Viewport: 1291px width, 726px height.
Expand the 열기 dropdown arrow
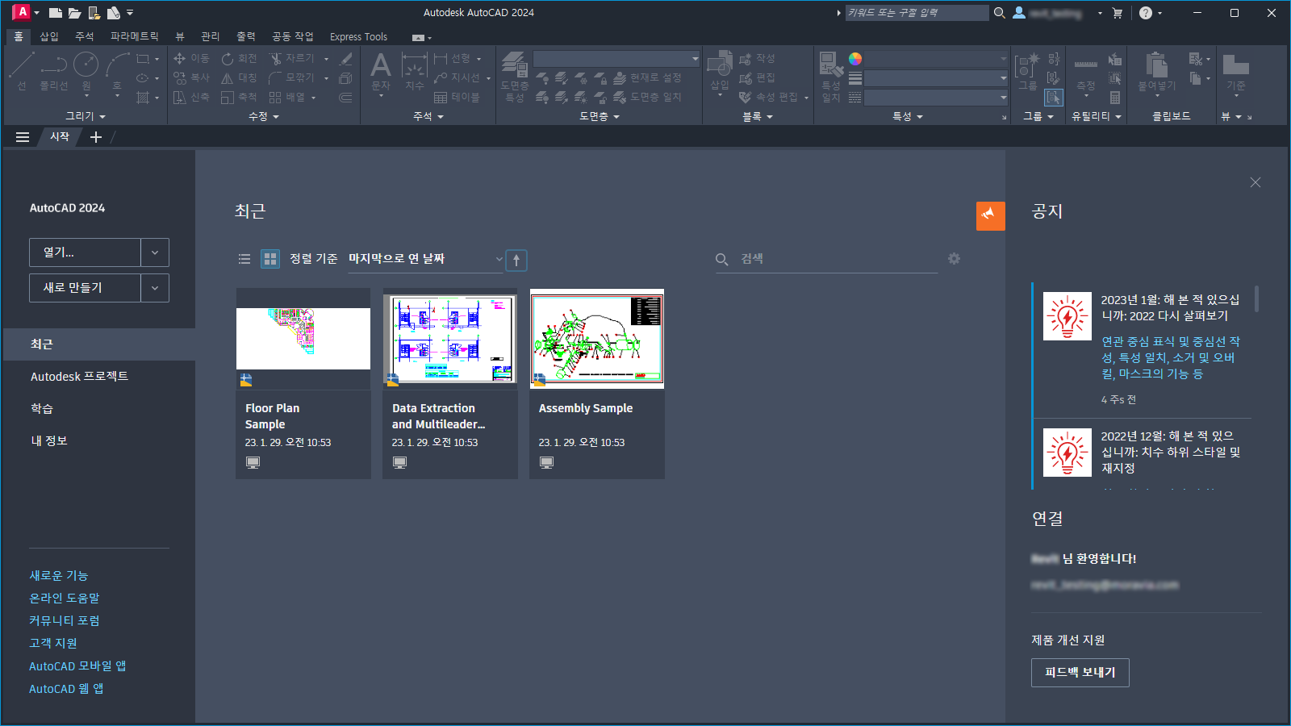point(155,252)
